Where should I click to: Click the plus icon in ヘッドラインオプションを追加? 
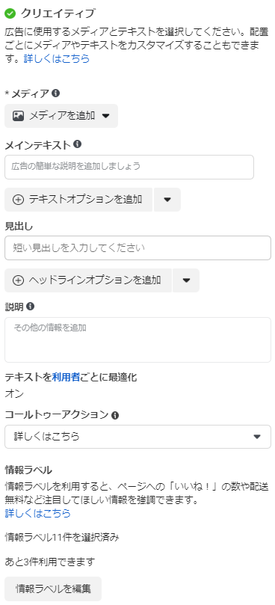click(x=18, y=280)
